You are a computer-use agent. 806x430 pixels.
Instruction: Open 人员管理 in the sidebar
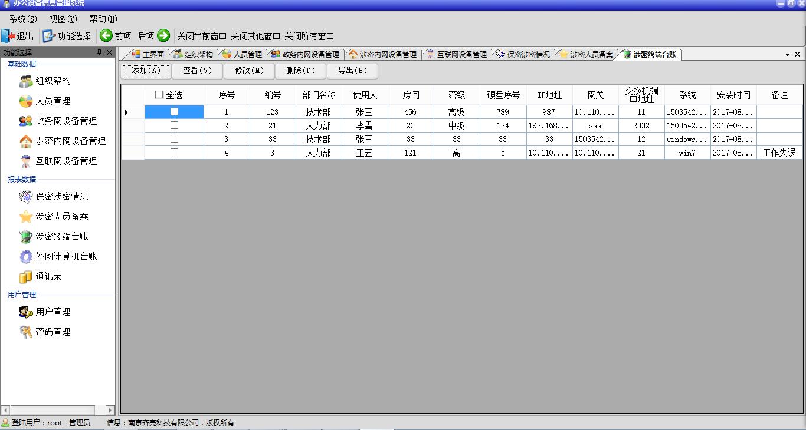pyautogui.click(x=53, y=101)
